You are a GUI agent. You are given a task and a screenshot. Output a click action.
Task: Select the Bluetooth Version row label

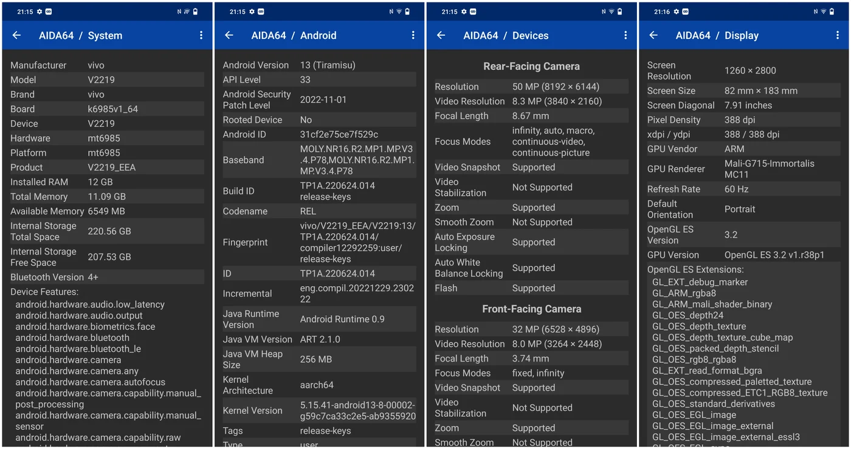(x=47, y=277)
